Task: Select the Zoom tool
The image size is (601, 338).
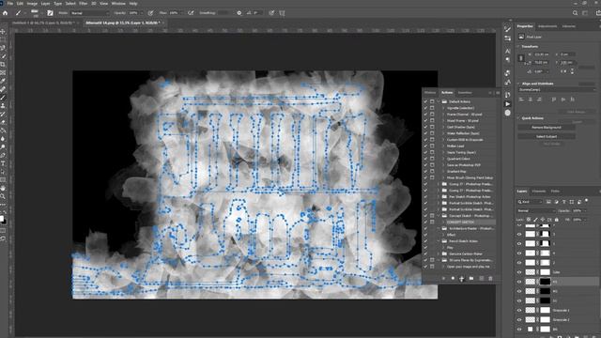Action: tap(3, 196)
